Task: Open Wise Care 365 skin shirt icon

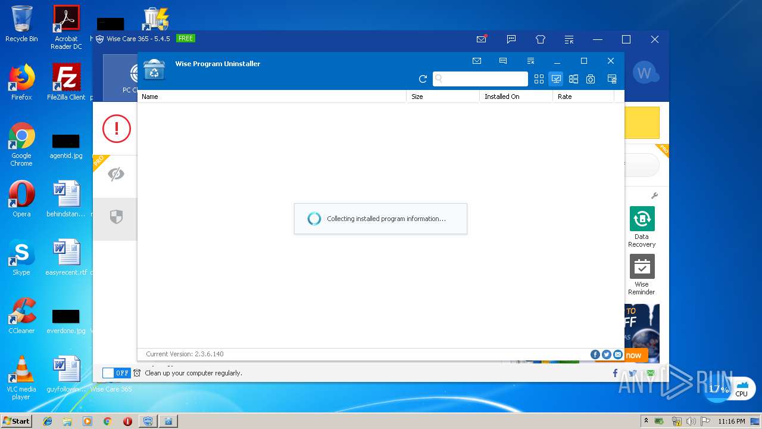Action: (x=541, y=39)
